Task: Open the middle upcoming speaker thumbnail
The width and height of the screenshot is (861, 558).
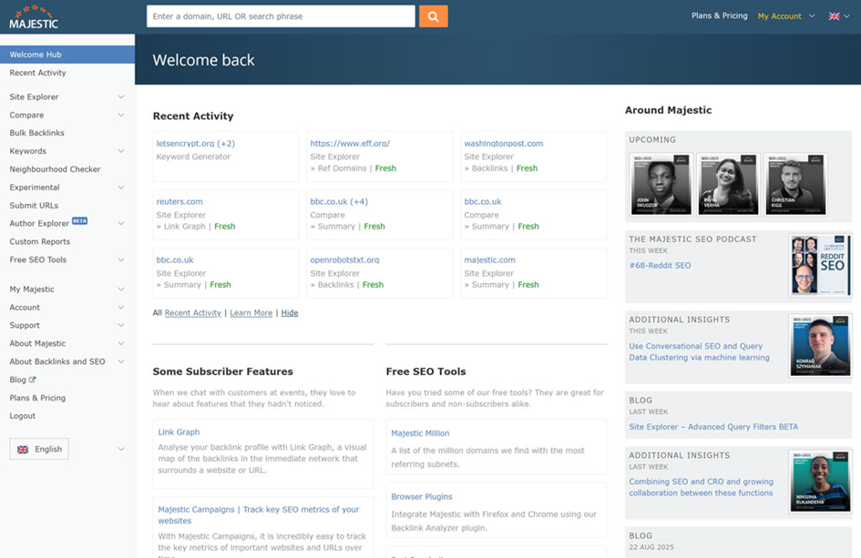Action: (x=728, y=185)
